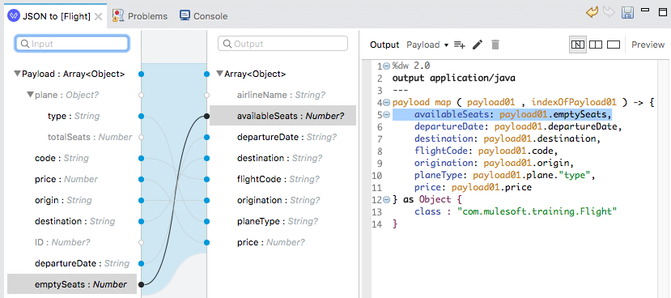
Task: Close the JSON to [Flight] tab
Action: pos(98,17)
